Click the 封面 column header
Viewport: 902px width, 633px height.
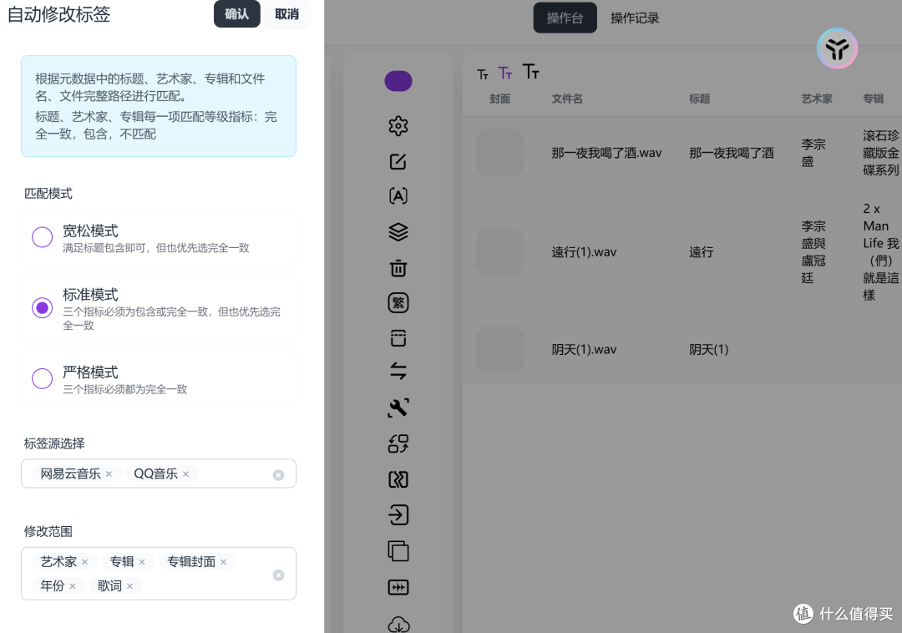tap(500, 99)
